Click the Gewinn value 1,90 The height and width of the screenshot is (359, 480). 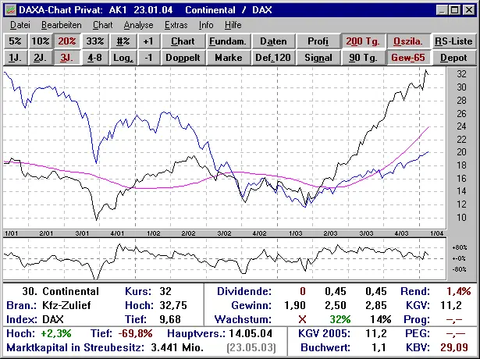(295, 305)
